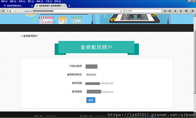
Task: Open the 書籤 menu
Action: pos(40,1)
